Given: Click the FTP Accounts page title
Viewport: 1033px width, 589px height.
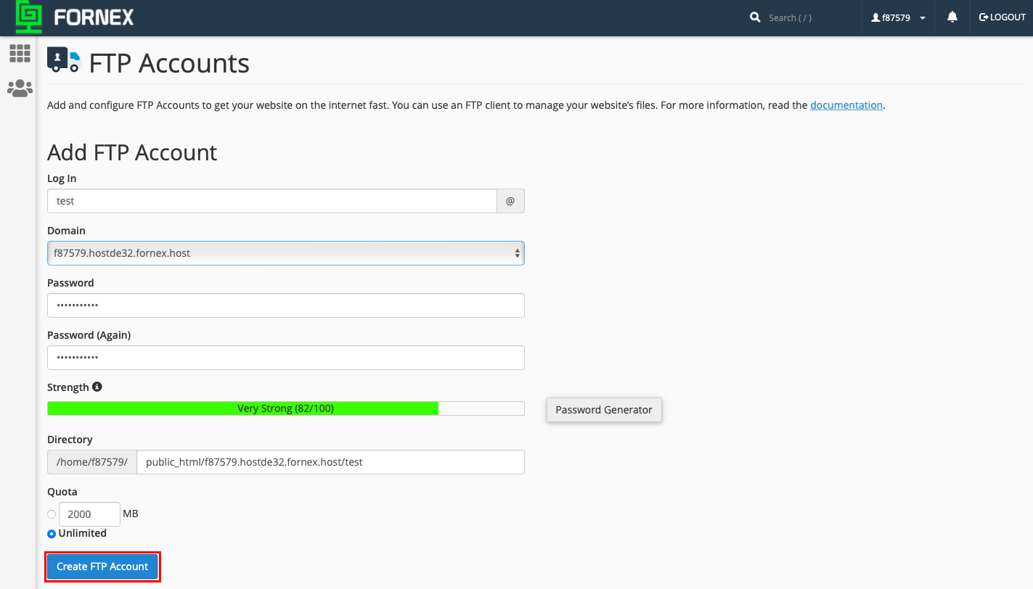Looking at the screenshot, I should 169,63.
